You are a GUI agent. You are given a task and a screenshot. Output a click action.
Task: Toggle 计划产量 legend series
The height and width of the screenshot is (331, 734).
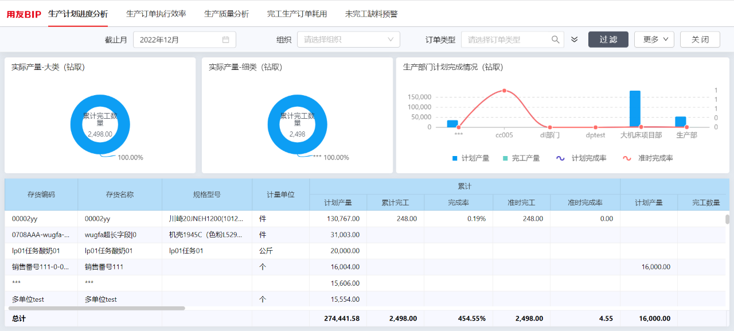click(470, 158)
